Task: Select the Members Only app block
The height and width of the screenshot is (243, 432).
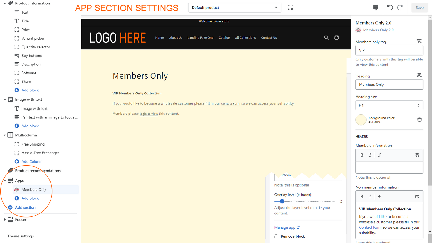Action: [x=34, y=189]
